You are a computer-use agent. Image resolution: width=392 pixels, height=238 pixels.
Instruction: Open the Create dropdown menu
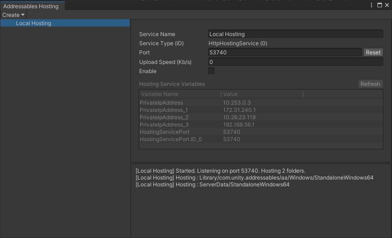13,15
